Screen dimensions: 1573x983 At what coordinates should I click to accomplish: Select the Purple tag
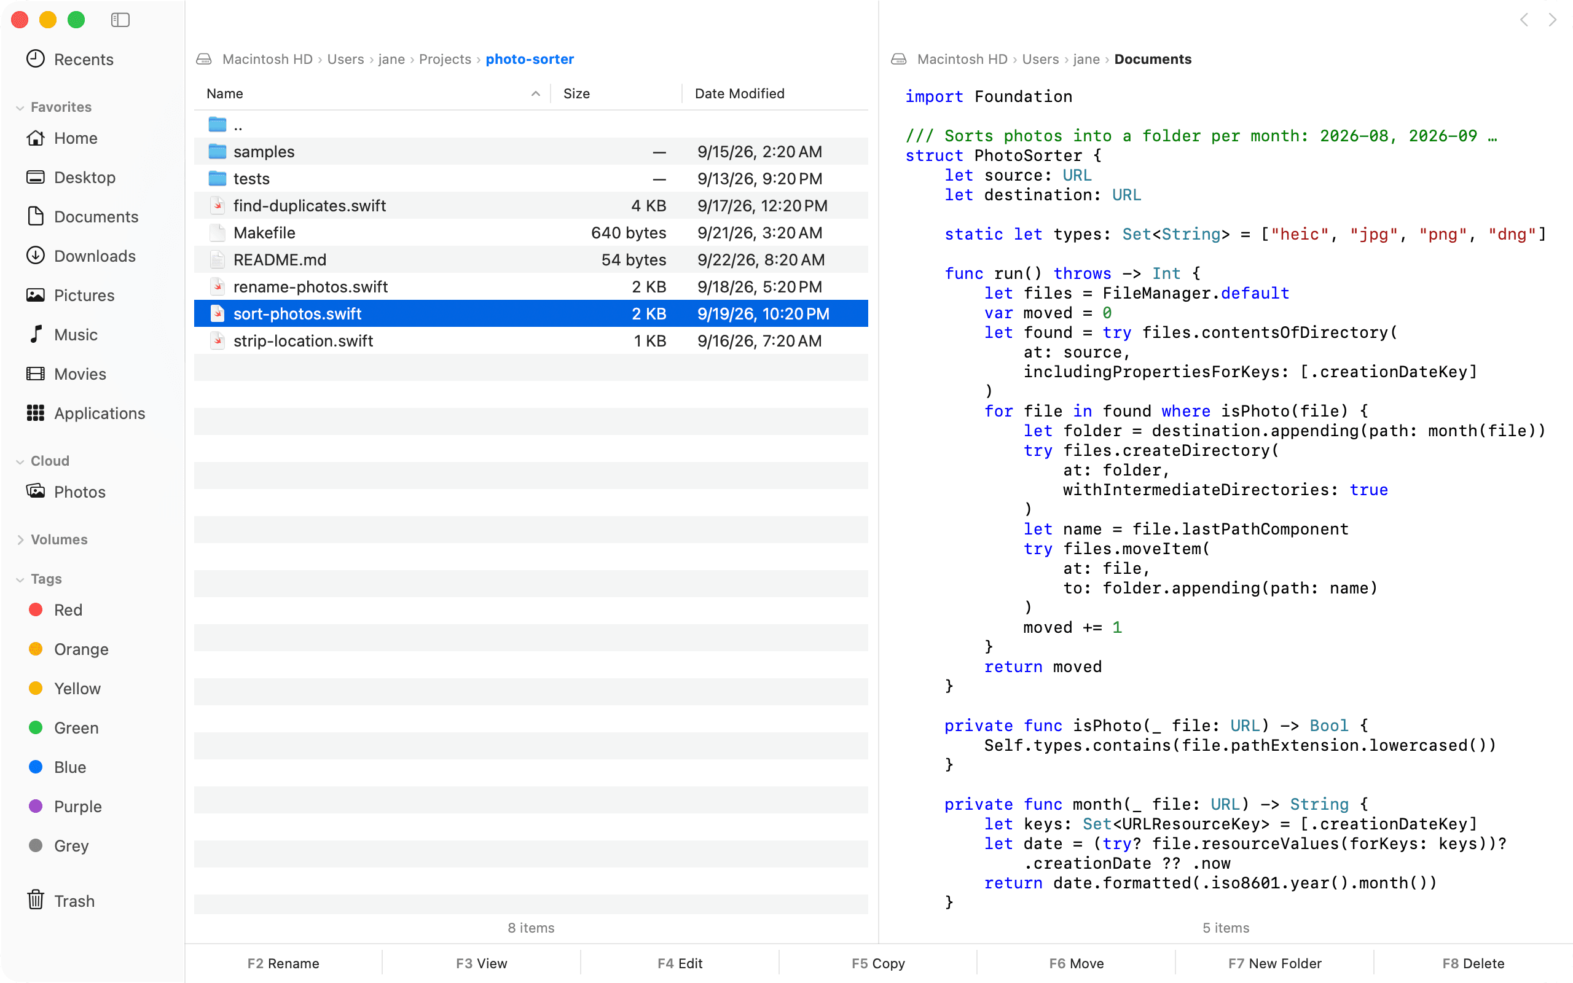point(66,806)
